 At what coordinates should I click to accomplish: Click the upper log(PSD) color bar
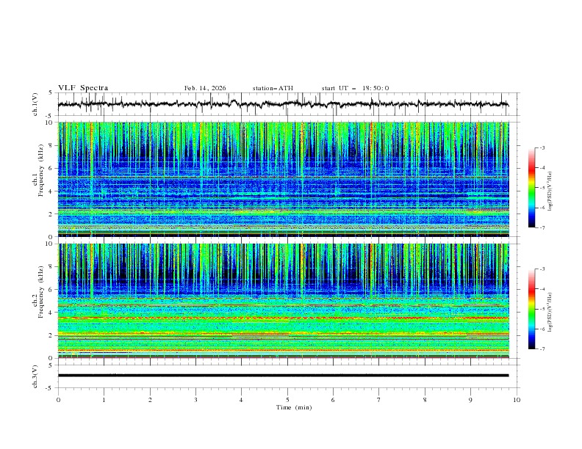[531, 187]
